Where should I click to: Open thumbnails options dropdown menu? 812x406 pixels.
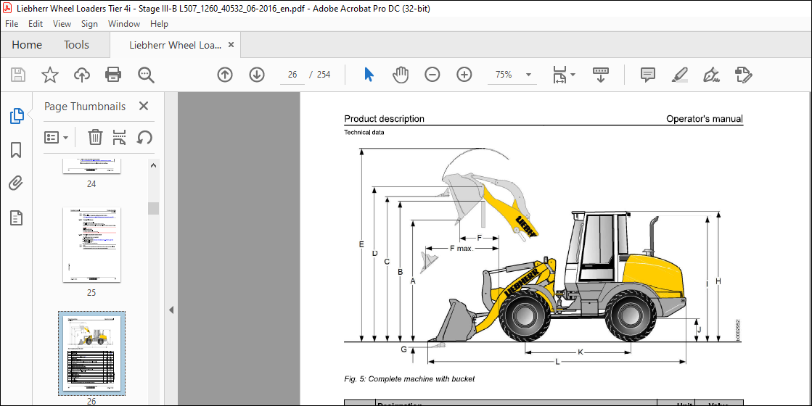[57, 138]
